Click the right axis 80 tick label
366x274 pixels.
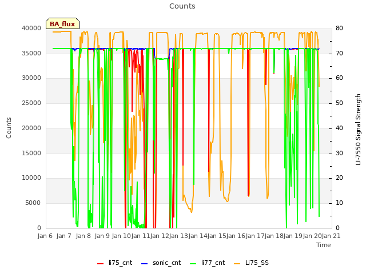click(339, 28)
